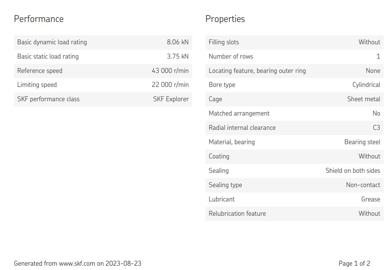Click the Cylindrical bore type value

click(x=366, y=85)
